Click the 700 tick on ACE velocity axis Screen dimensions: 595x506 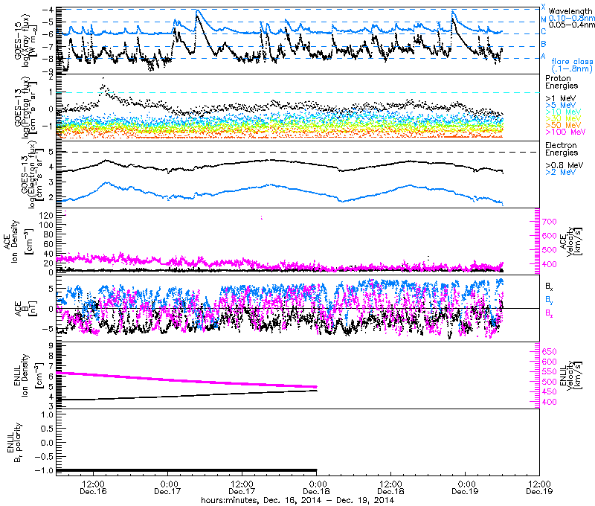[x=549, y=222]
